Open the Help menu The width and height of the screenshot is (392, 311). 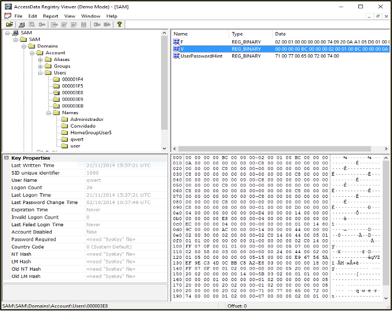pyautogui.click(x=112, y=16)
